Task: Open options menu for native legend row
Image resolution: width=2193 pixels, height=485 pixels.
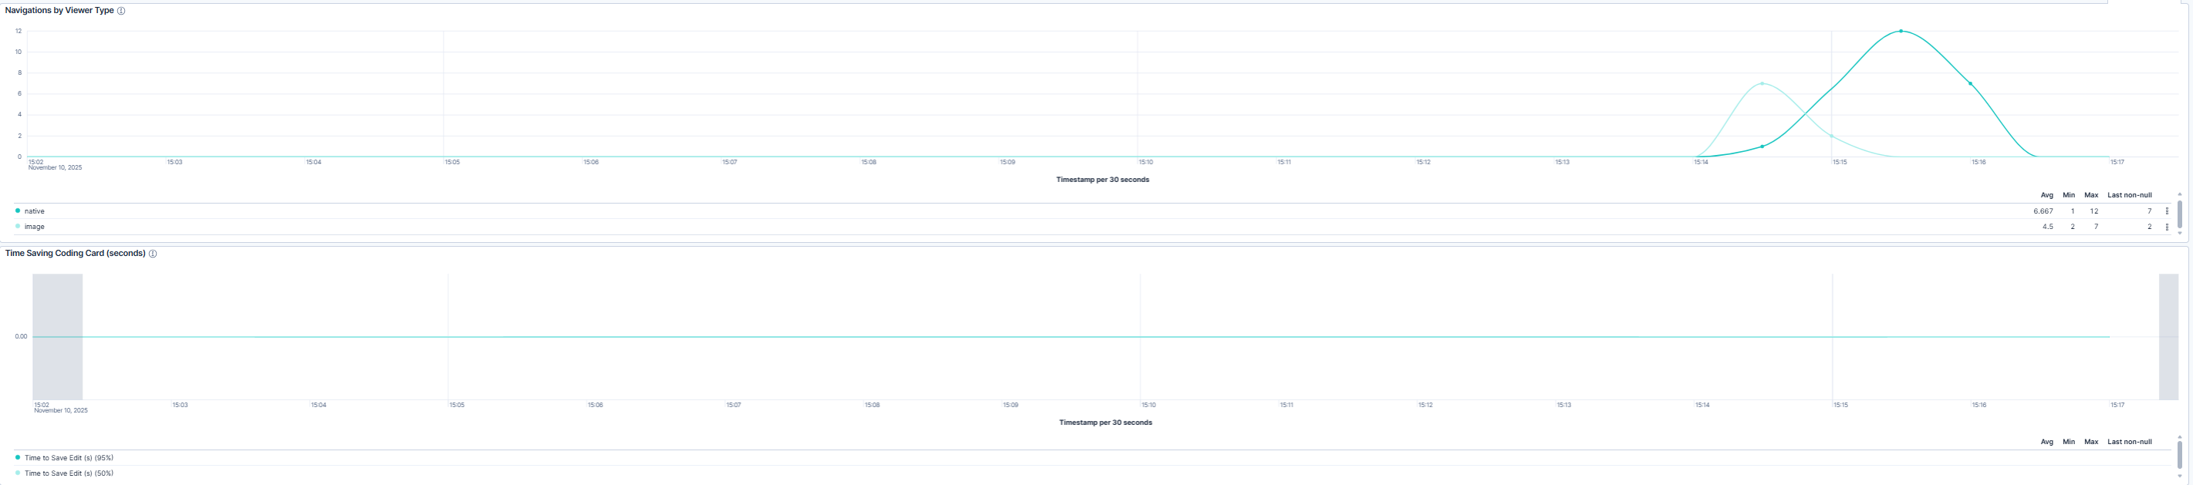Action: (2167, 211)
